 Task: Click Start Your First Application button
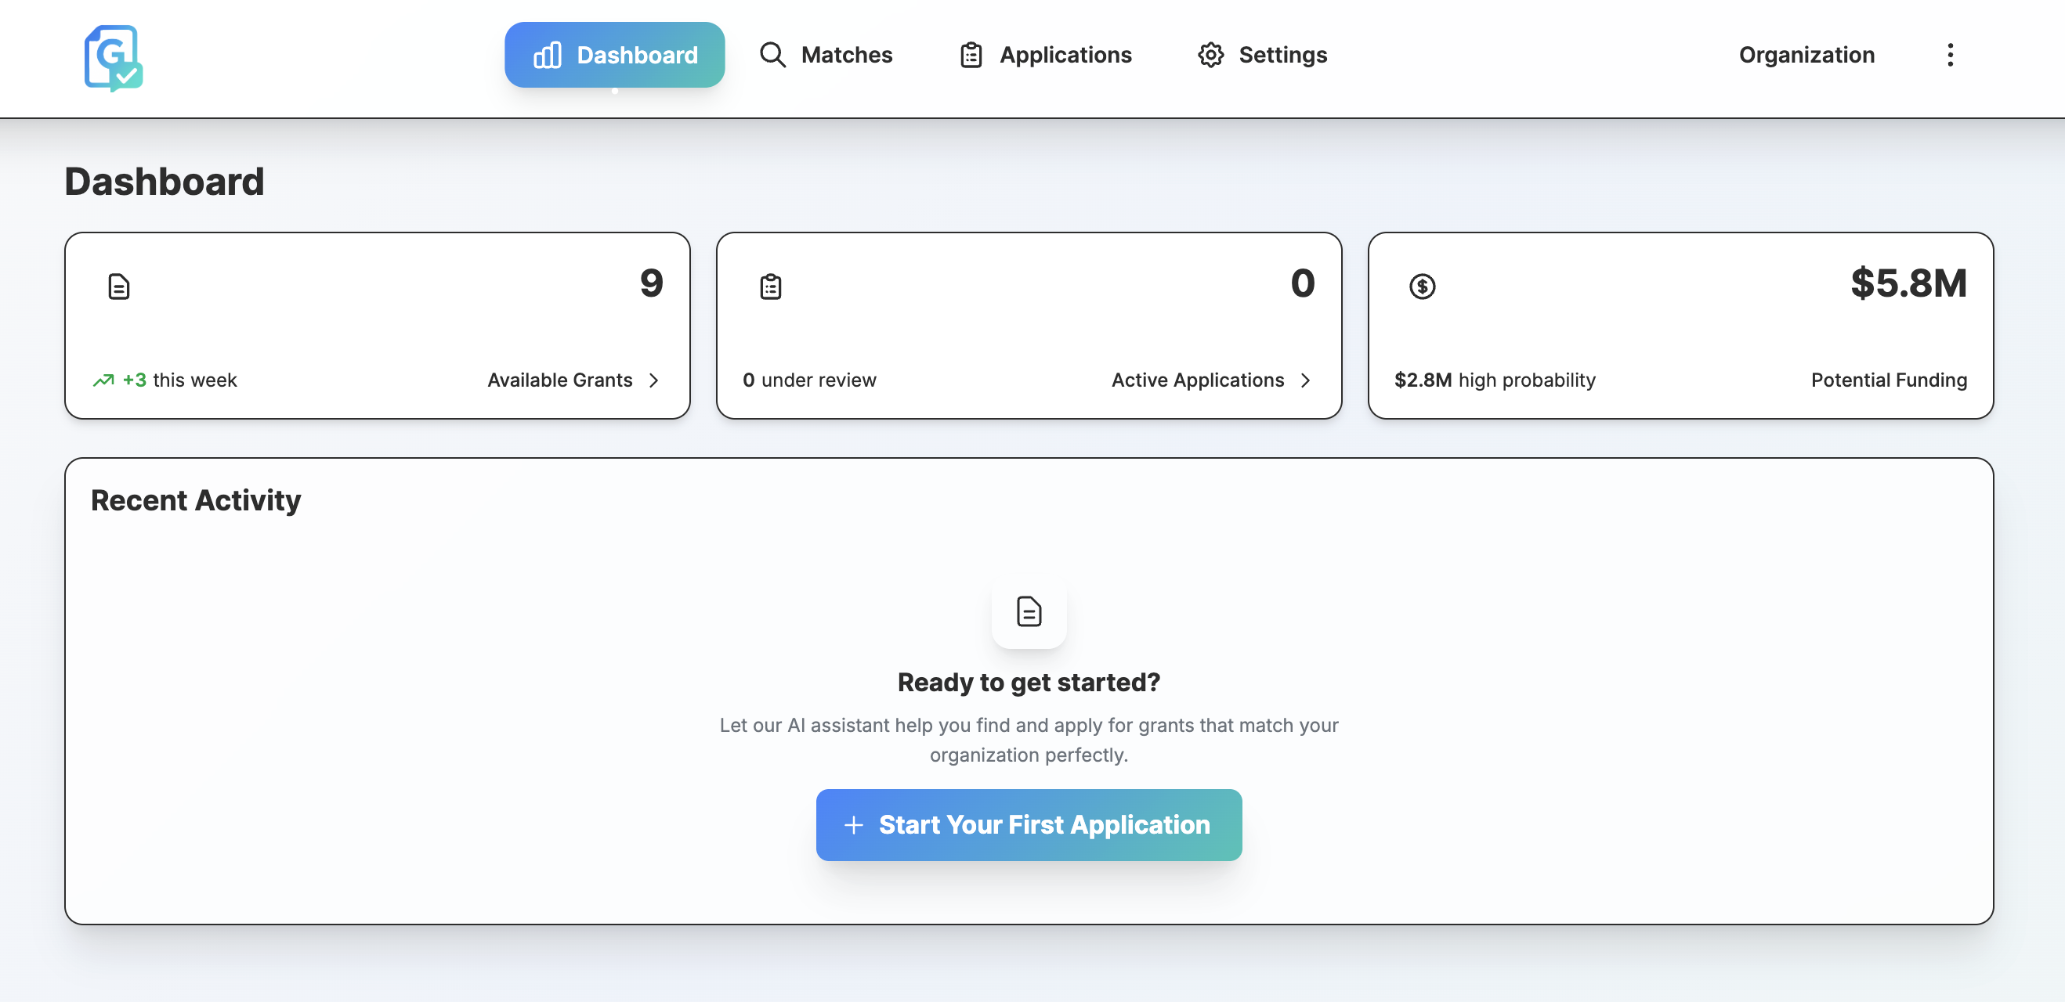point(1029,825)
